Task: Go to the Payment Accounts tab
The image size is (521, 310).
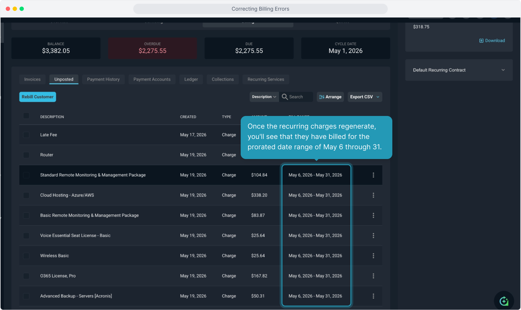Action: pyautogui.click(x=152, y=79)
